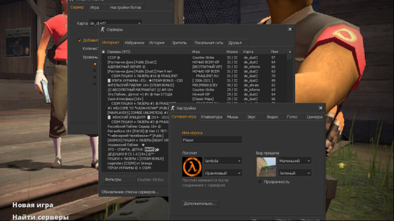Switch to the Интернет tab
The width and height of the screenshot is (394, 221).
(111, 43)
